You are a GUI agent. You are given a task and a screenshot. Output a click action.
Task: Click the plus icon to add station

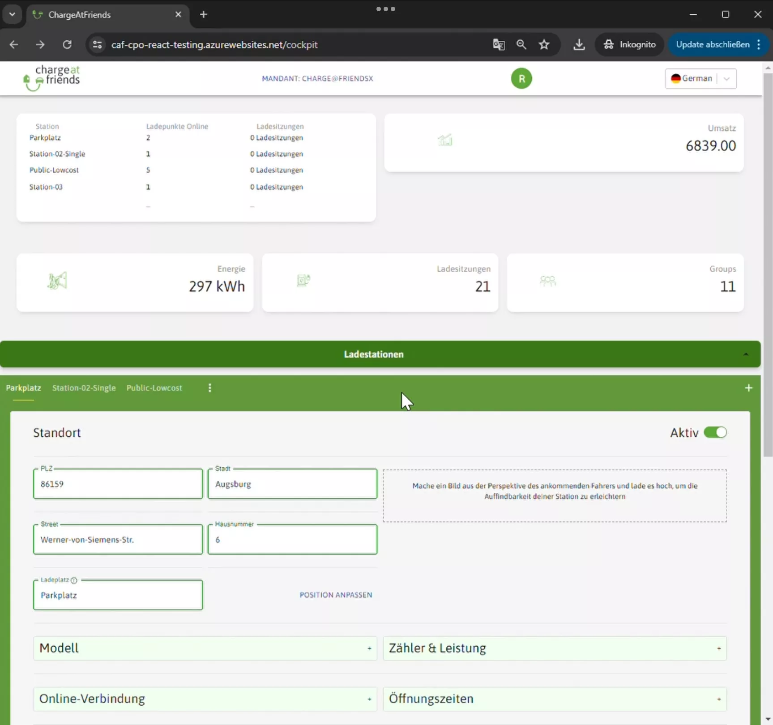748,388
